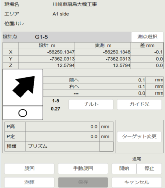Select 手動旋回 manual rotation

pyautogui.click(x=83, y=168)
